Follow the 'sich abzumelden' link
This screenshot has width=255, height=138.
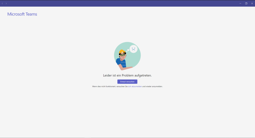click(135, 86)
